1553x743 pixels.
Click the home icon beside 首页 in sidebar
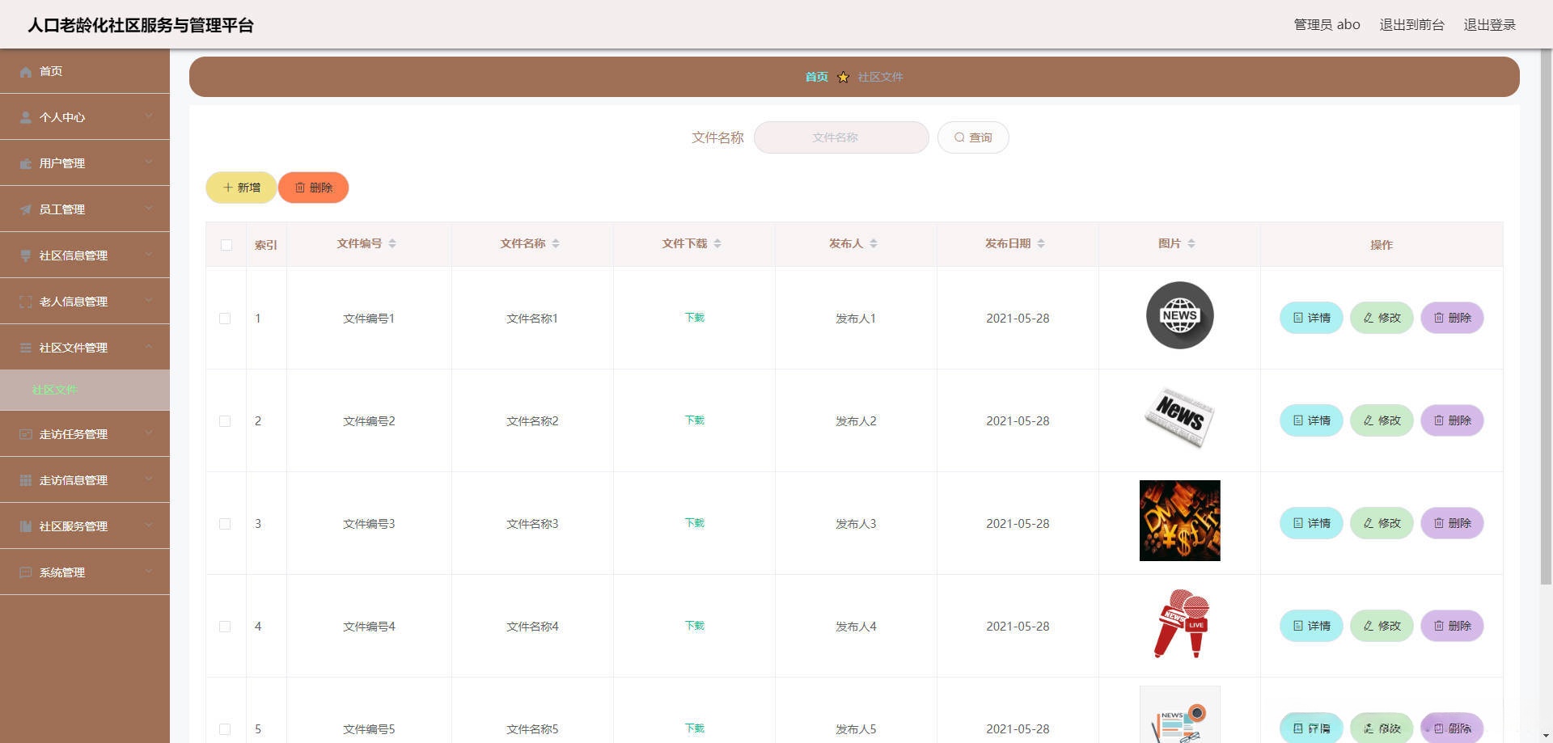26,72
